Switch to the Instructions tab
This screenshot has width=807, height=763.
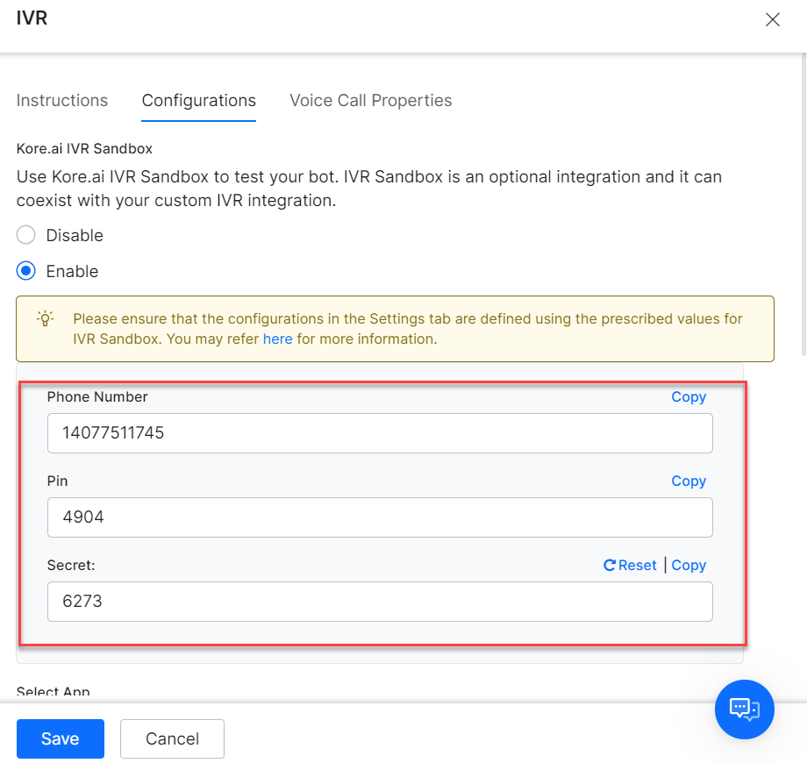pyautogui.click(x=62, y=100)
